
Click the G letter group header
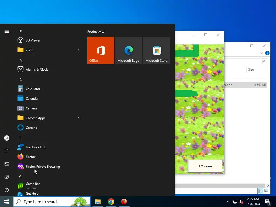click(20, 177)
